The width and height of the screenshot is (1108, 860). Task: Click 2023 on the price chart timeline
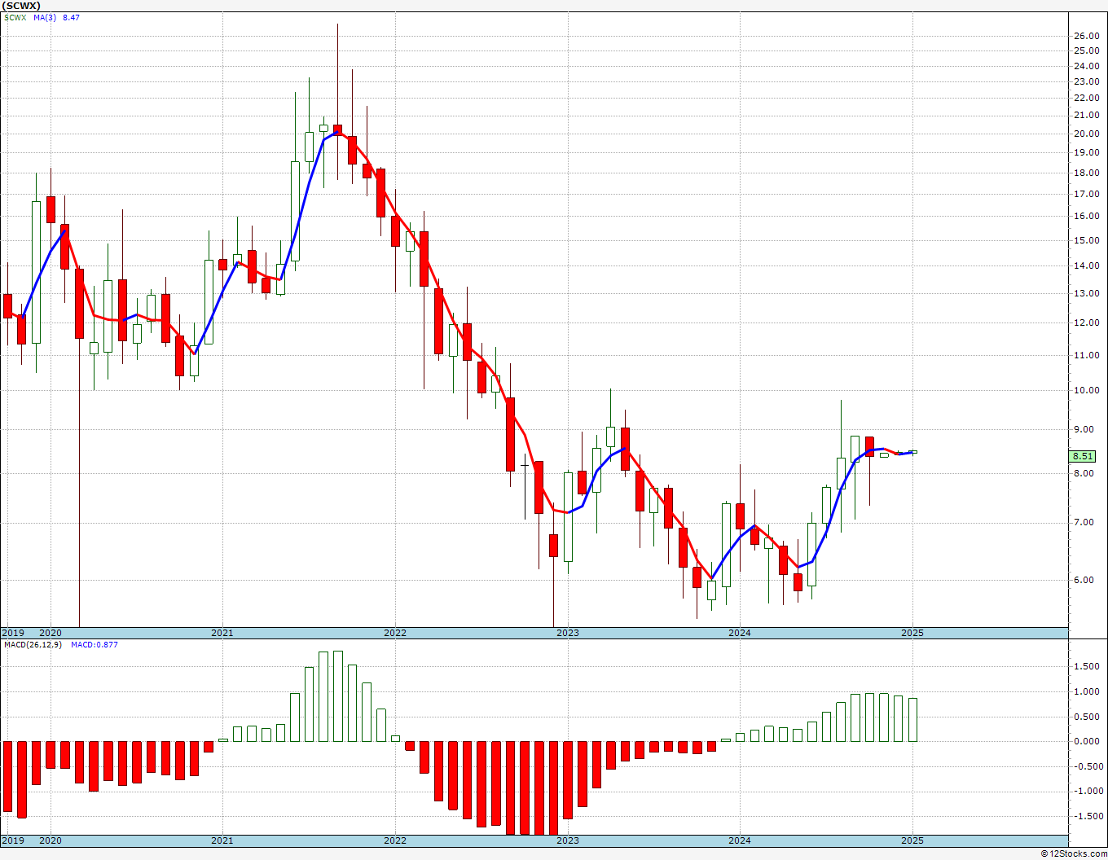(568, 633)
